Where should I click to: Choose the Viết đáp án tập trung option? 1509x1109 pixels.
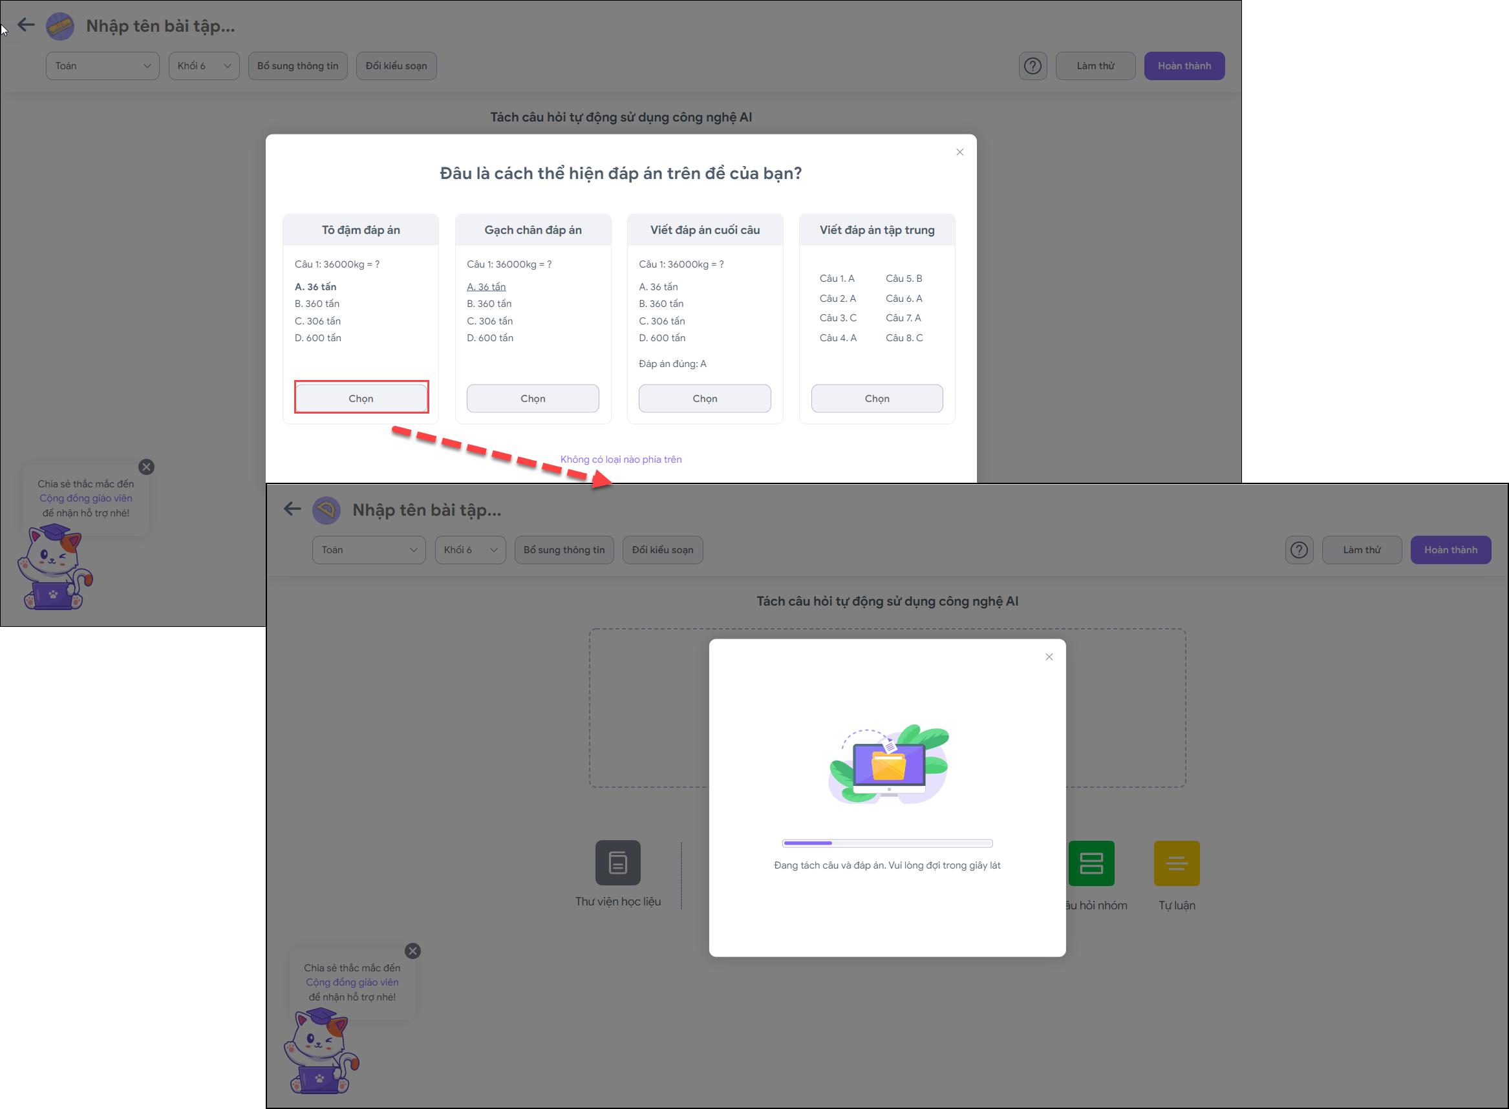pyautogui.click(x=877, y=398)
